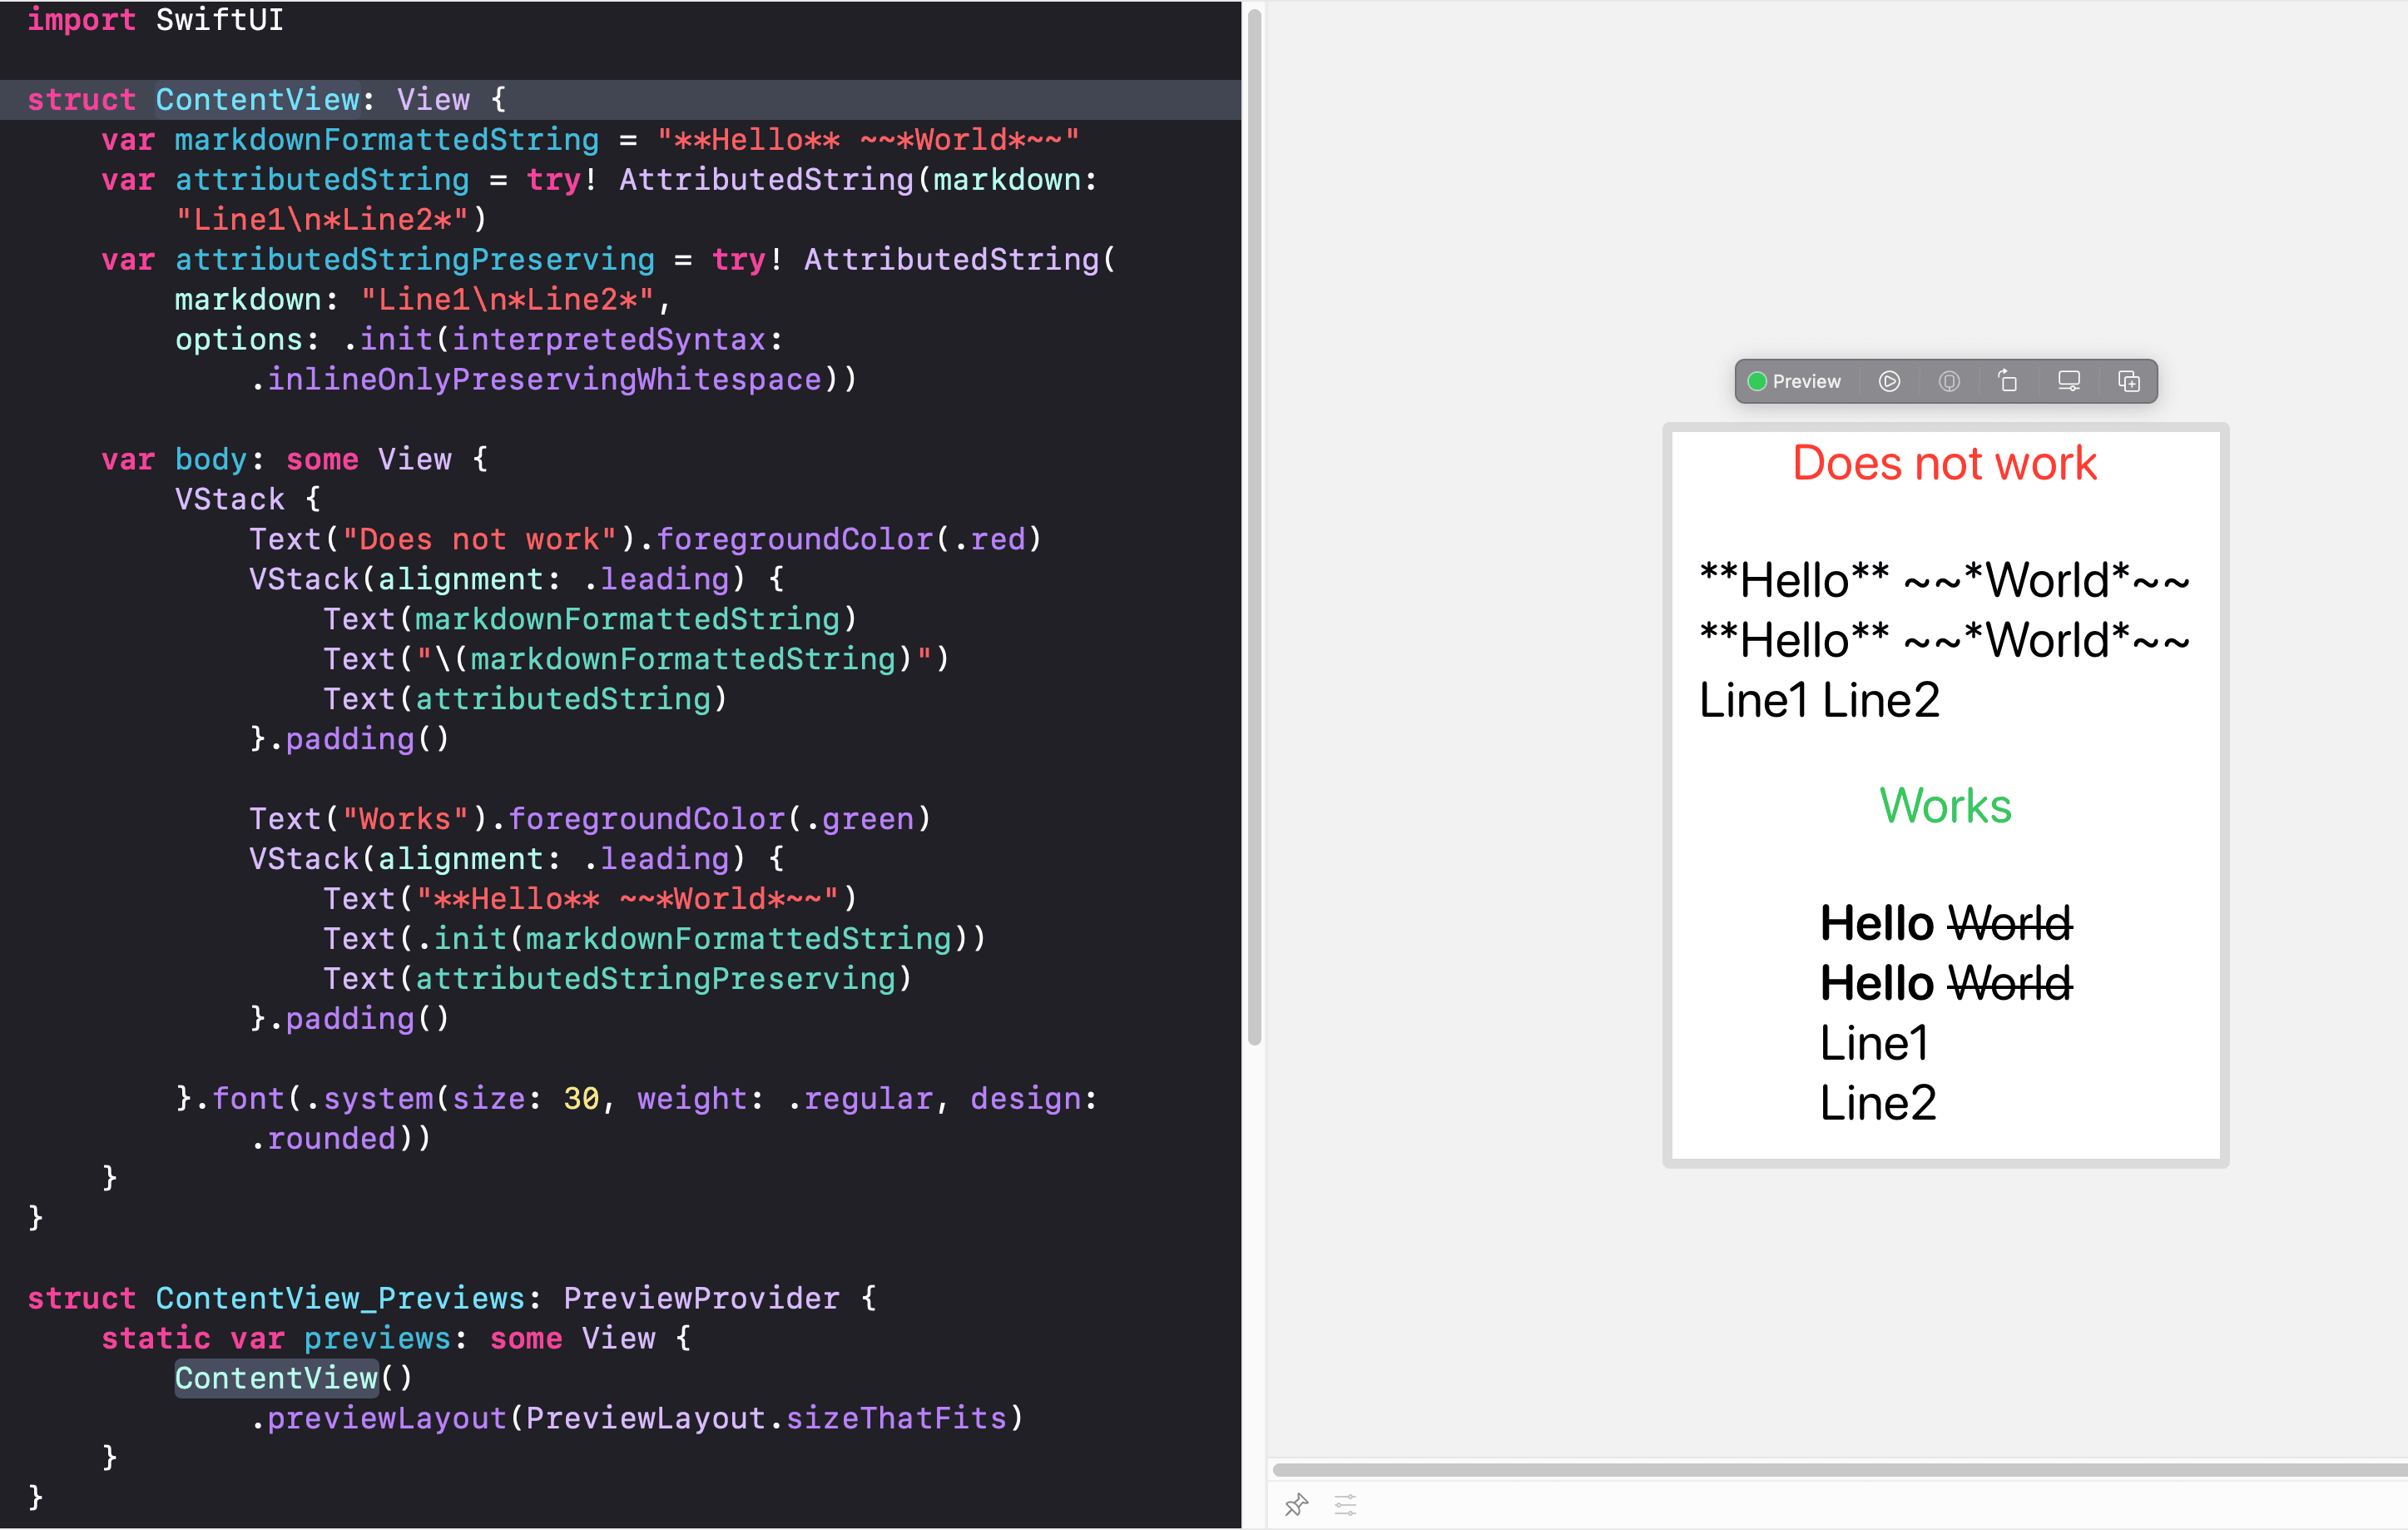Pin the preview canvas
The image size is (2408, 1530).
click(1296, 1504)
